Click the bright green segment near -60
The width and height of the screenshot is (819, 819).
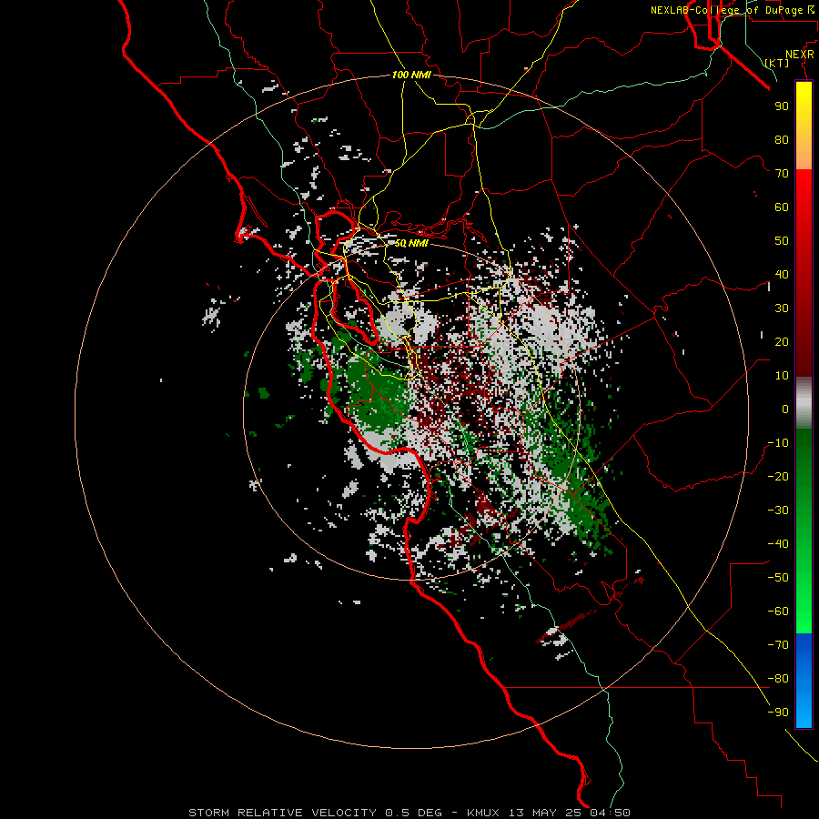click(x=804, y=613)
